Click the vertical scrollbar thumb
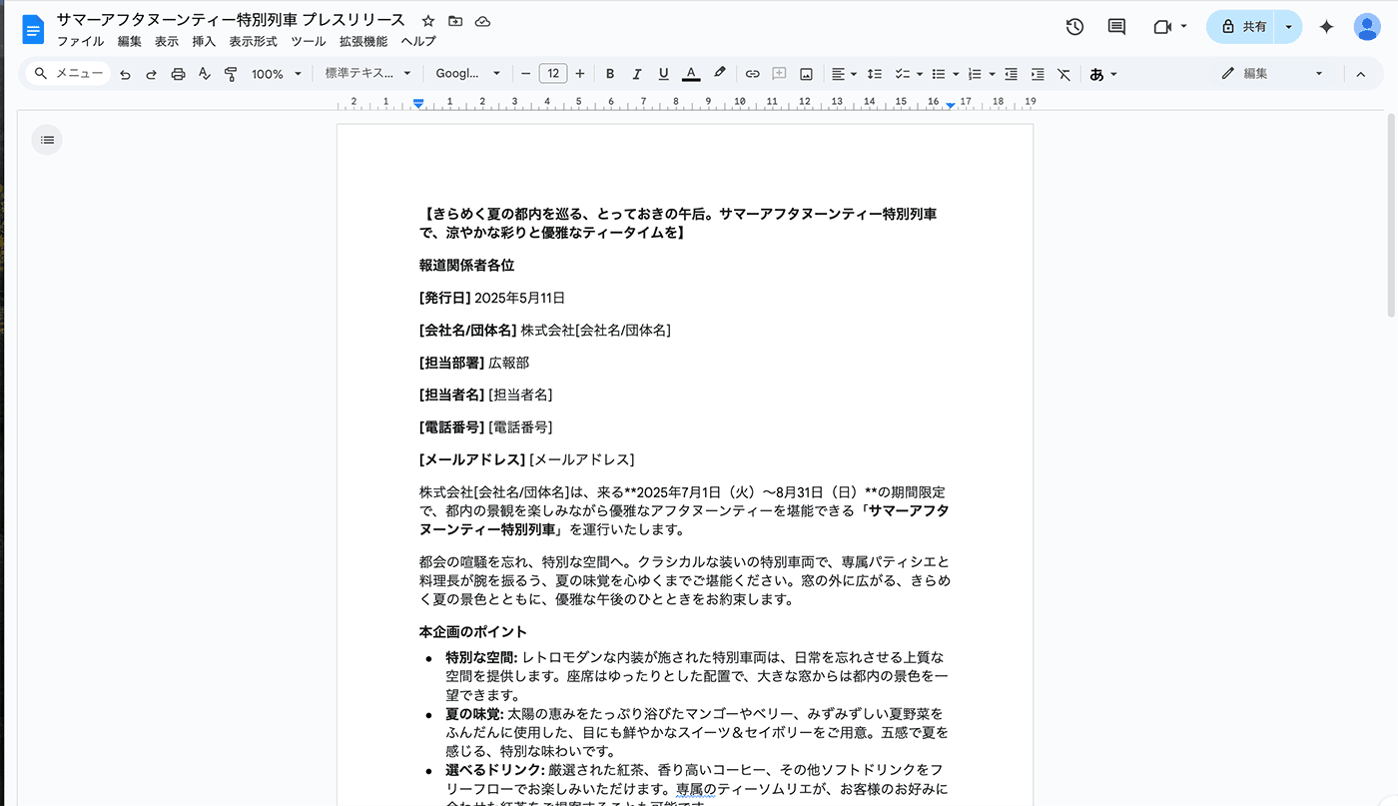Image resolution: width=1398 pixels, height=806 pixels. click(1391, 218)
